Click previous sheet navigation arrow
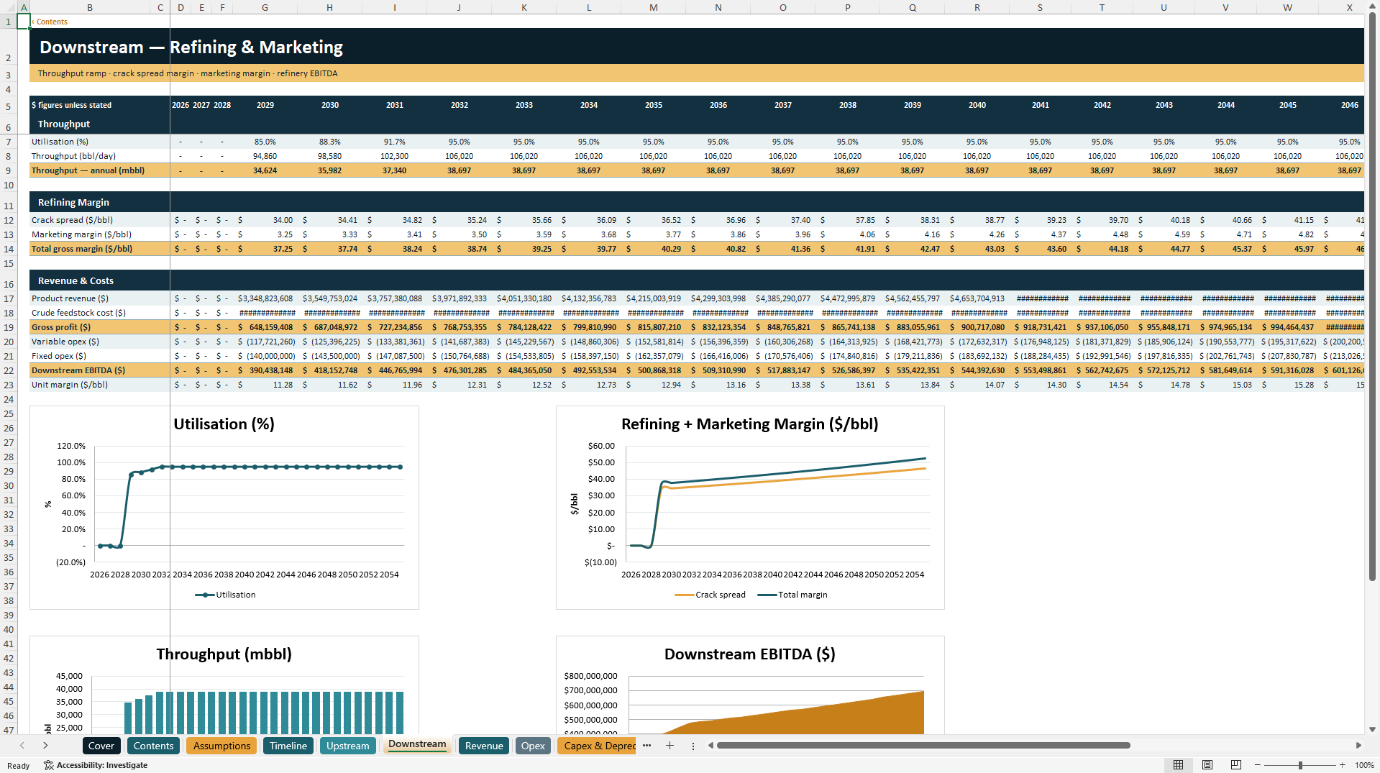Viewport: 1380px width, 773px height. click(22, 746)
